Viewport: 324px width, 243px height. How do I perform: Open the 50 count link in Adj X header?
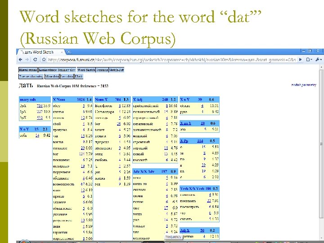pos(202,230)
